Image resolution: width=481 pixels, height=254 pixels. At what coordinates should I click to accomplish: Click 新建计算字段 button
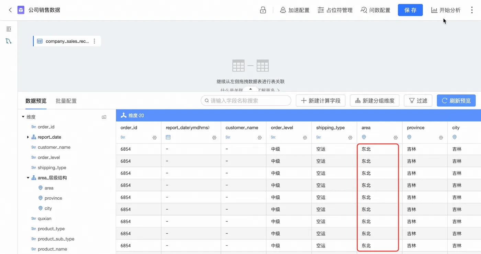tap(321, 101)
